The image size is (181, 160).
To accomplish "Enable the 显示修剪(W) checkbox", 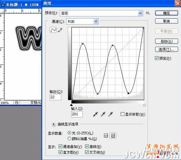I will [122, 114].
